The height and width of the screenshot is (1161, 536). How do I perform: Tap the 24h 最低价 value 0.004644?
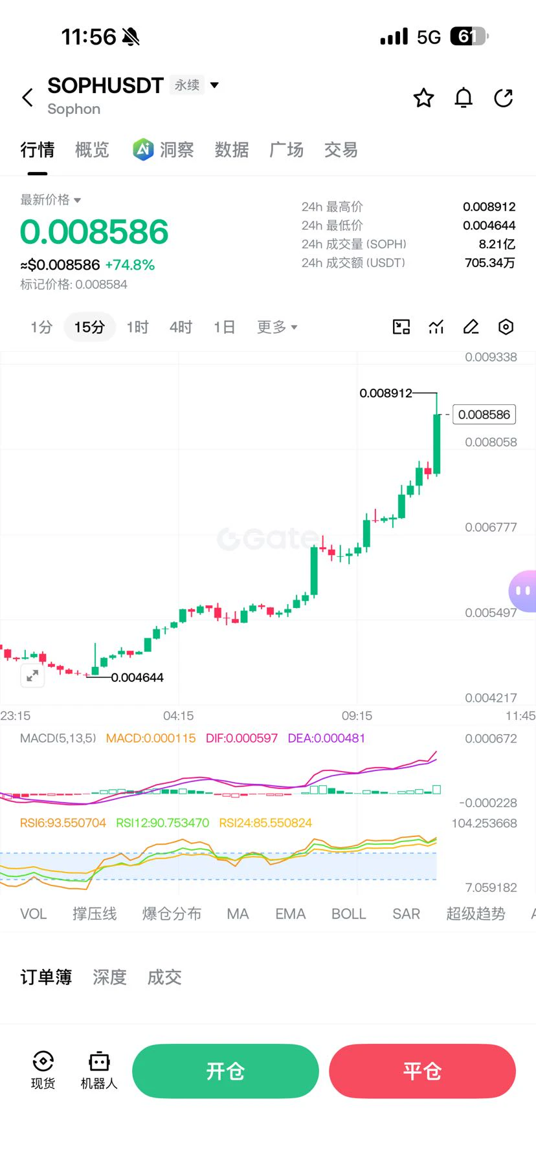[x=489, y=226]
